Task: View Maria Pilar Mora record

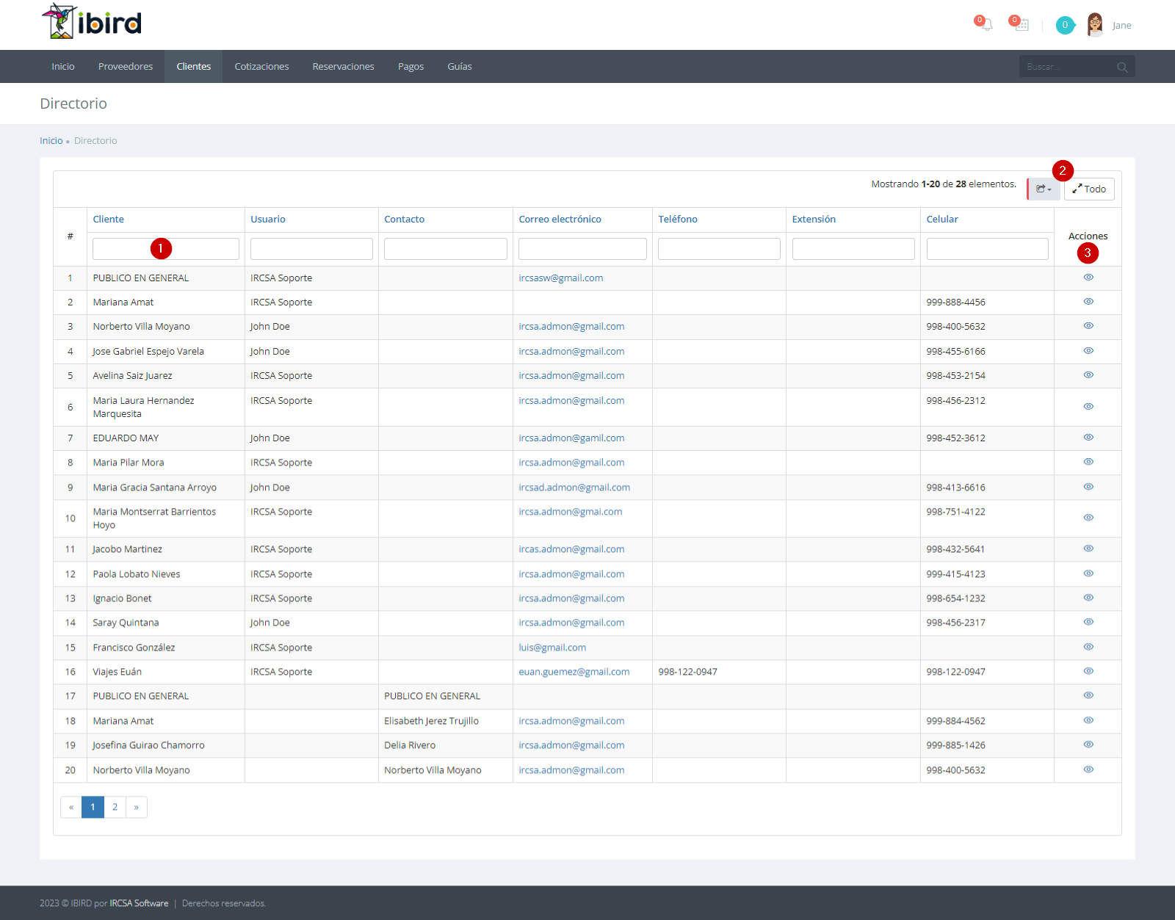Action: pyautogui.click(x=1088, y=462)
